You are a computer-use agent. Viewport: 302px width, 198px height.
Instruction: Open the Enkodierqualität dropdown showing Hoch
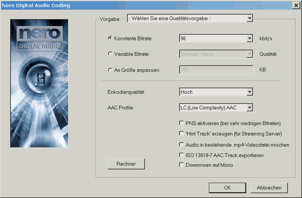click(249, 92)
